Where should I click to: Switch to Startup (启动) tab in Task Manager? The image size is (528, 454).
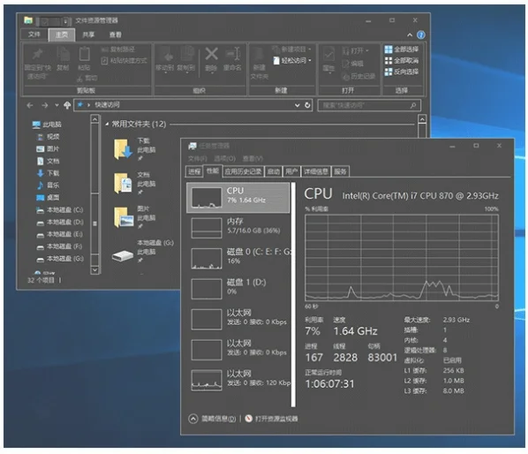(x=274, y=171)
